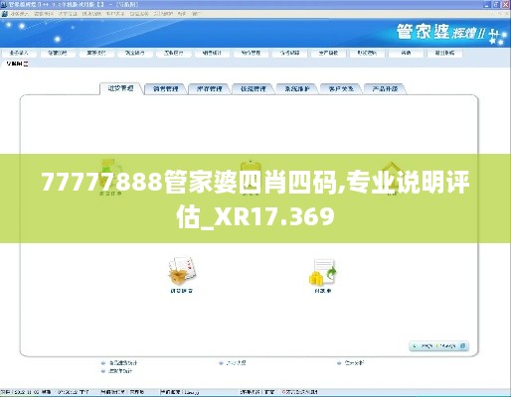Select the 导航图 page tab
Image resolution: width=511 pixels, height=397 pixels.
click(x=14, y=64)
